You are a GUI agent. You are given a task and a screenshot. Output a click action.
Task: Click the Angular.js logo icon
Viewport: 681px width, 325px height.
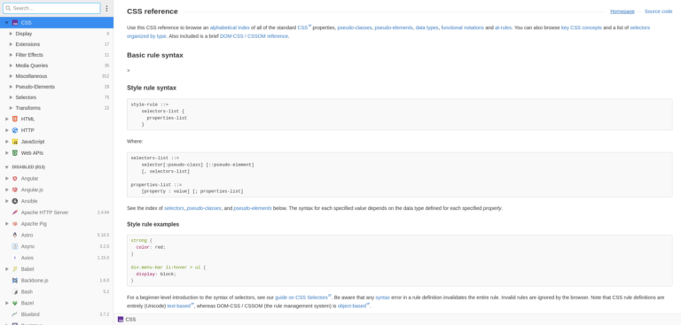tap(15, 190)
